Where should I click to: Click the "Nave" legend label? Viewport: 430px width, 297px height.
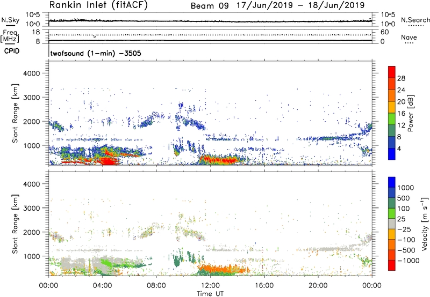pyautogui.click(x=409, y=38)
